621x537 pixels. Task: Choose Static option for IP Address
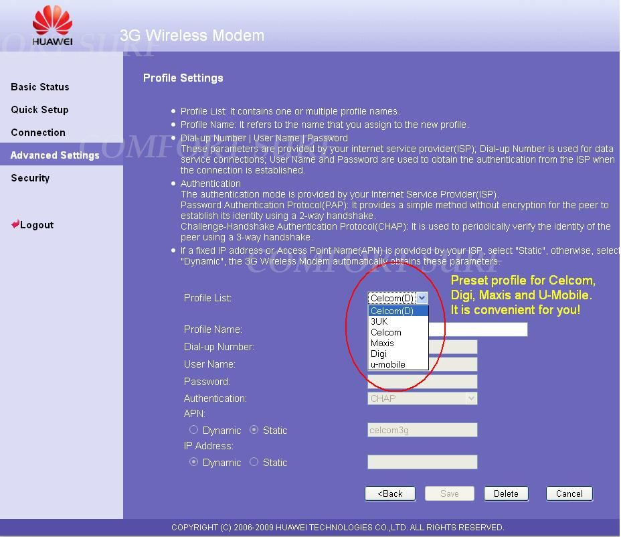[x=254, y=462]
